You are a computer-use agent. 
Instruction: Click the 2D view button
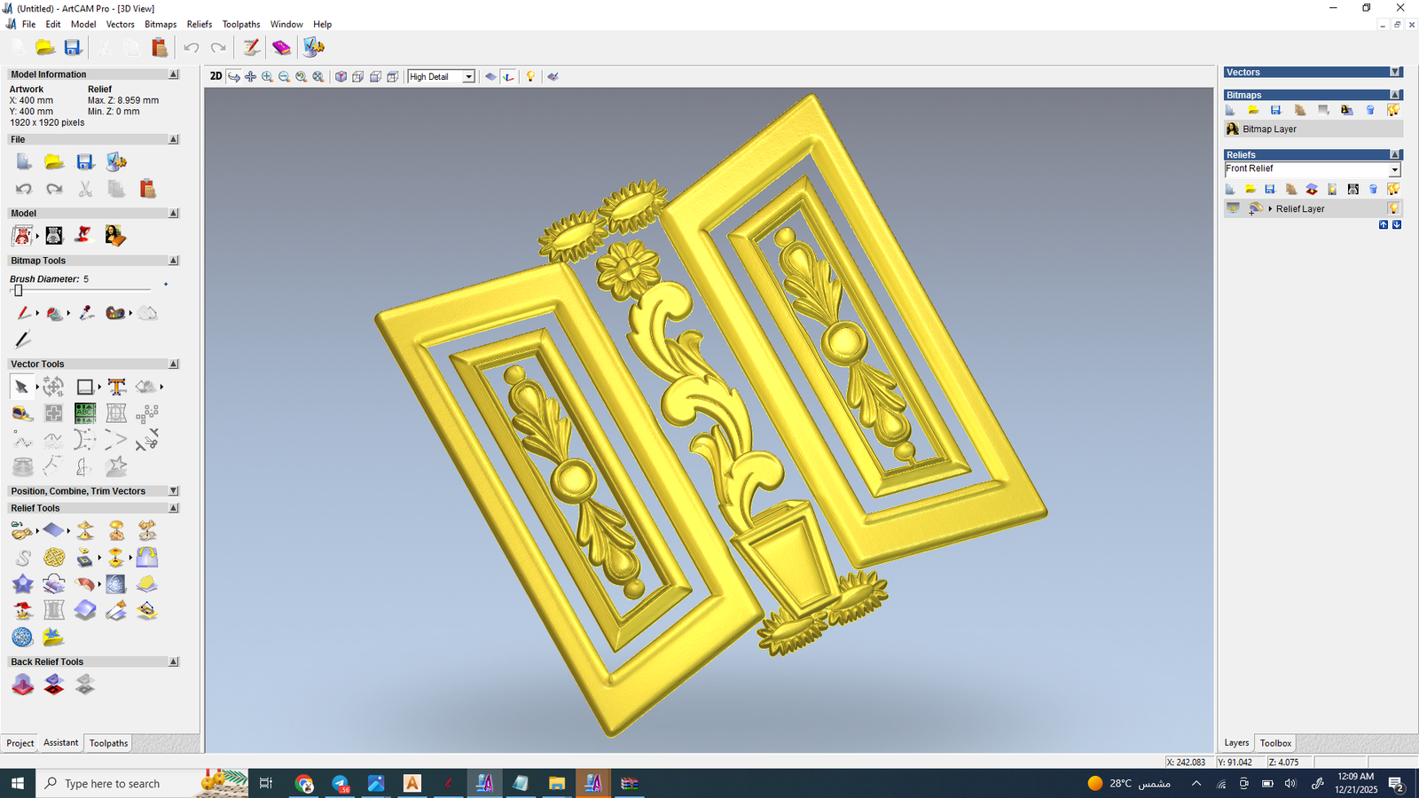[x=216, y=77]
